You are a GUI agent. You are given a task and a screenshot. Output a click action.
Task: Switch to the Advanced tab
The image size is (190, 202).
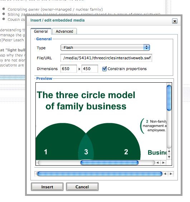pos(64,31)
